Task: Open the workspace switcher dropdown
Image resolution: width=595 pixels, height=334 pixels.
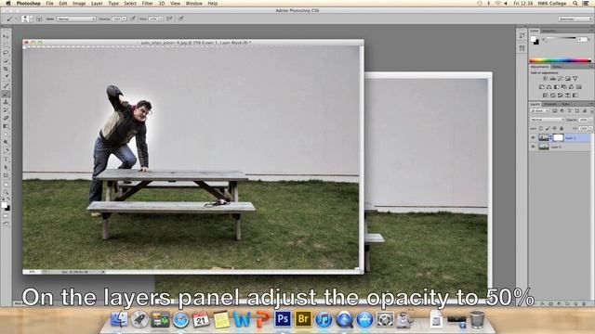Action: tap(575, 19)
